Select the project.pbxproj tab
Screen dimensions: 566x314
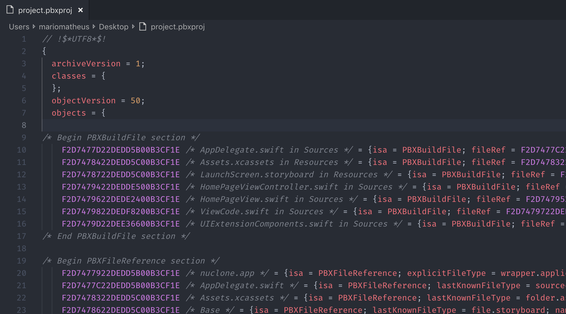[x=44, y=10]
